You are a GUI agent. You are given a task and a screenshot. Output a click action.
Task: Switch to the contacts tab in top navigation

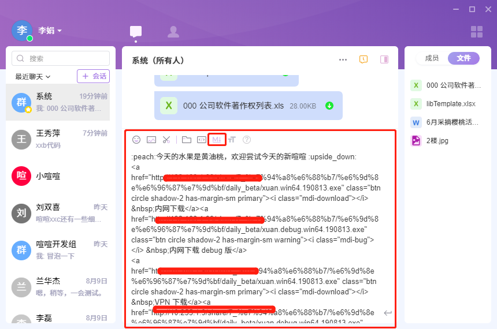[173, 31]
